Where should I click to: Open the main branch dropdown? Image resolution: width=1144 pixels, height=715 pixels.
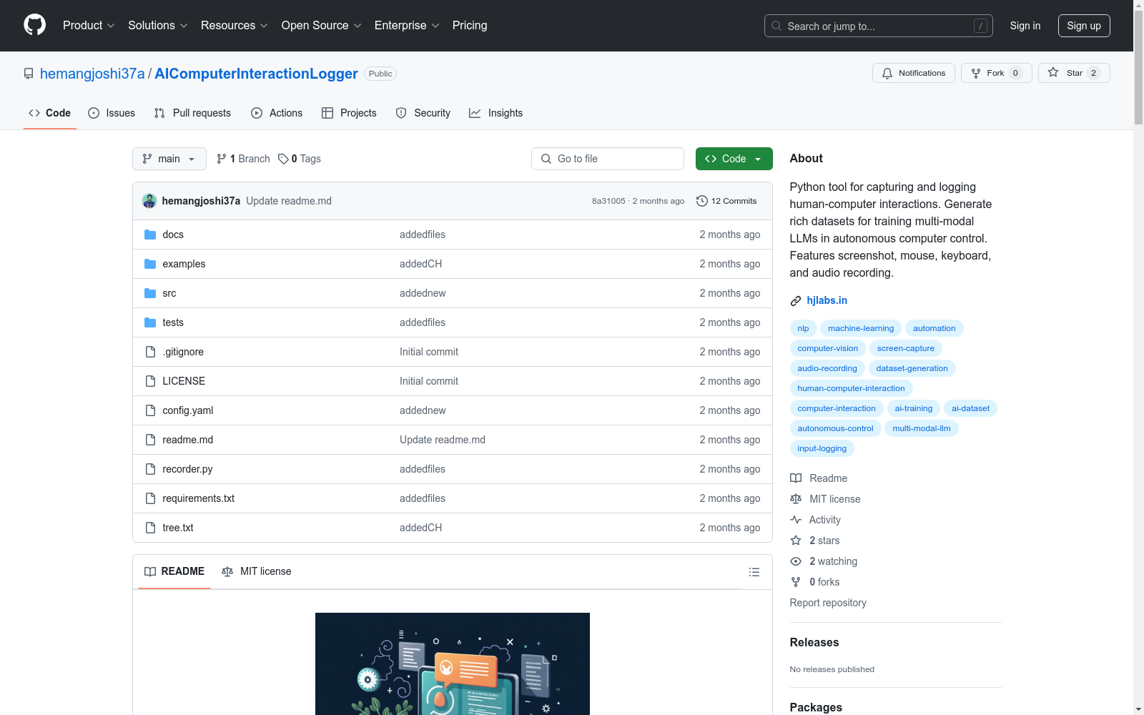point(169,159)
